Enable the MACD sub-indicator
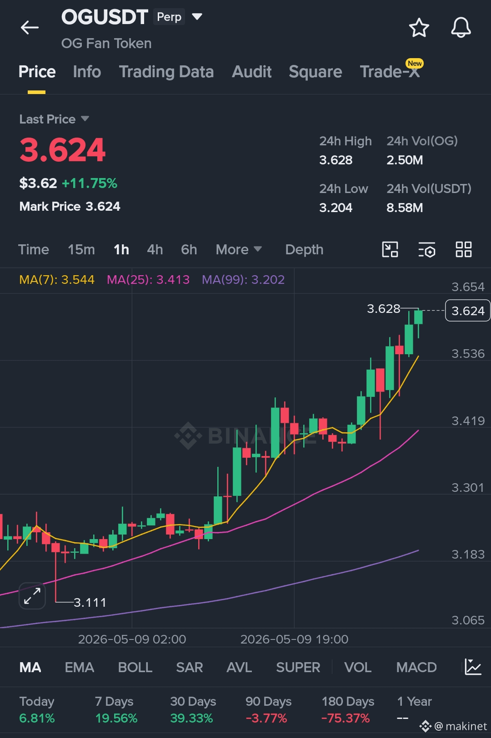The height and width of the screenshot is (738, 491). pos(416,667)
